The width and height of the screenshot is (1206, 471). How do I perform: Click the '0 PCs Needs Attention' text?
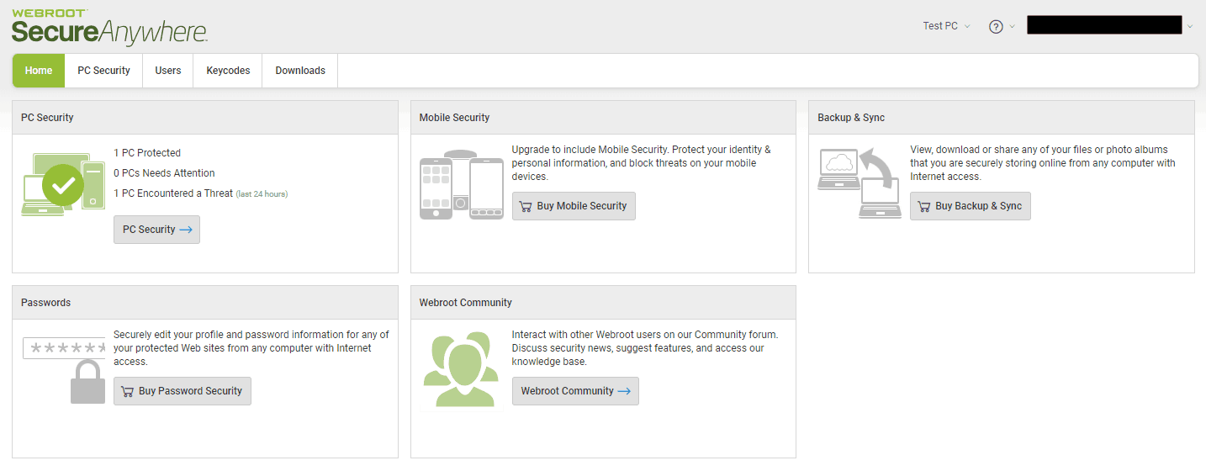pyautogui.click(x=164, y=173)
